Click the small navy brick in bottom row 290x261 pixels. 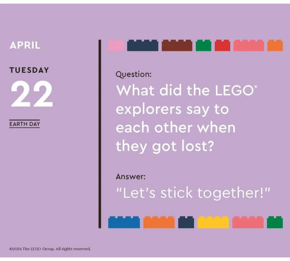[x=186, y=222]
